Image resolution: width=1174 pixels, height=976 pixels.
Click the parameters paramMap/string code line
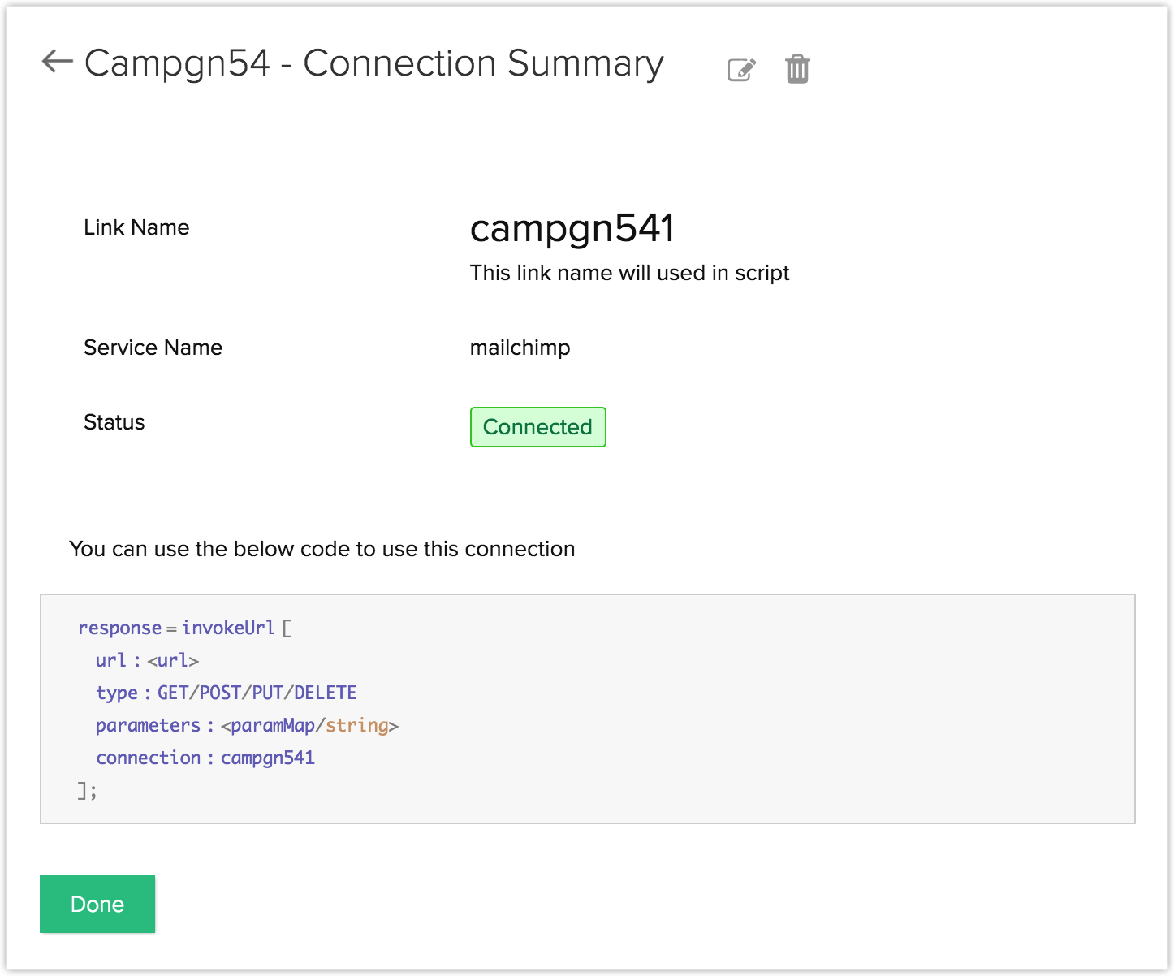(x=247, y=725)
